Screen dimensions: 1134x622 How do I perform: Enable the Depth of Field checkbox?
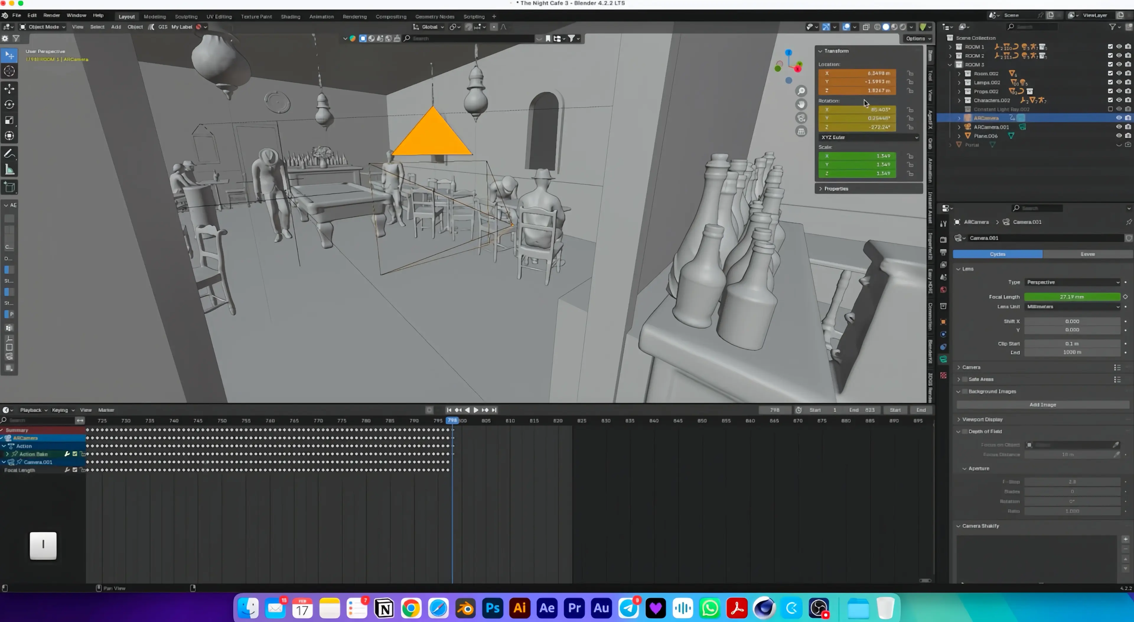coord(964,432)
